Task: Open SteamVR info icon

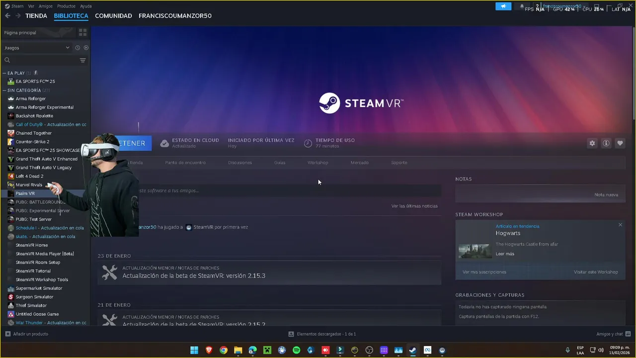Action: tap(606, 143)
